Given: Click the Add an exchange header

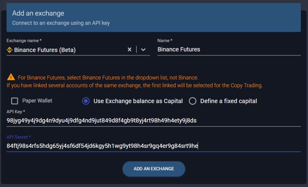Looking at the screenshot, I should pyautogui.click(x=38, y=13).
